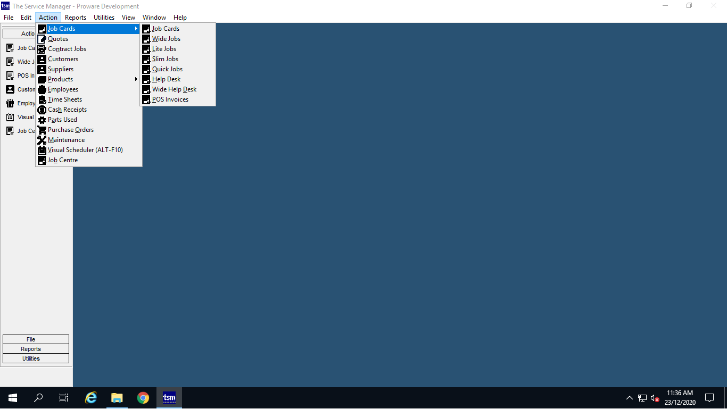Click the Reports button in sidebar bottom
The image size is (727, 409).
[x=36, y=349]
